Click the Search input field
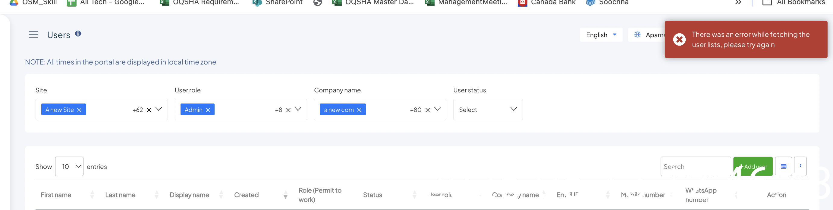The width and height of the screenshot is (833, 210). tap(695, 166)
